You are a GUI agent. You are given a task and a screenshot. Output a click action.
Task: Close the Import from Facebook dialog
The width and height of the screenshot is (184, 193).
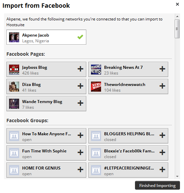pos(177,4)
